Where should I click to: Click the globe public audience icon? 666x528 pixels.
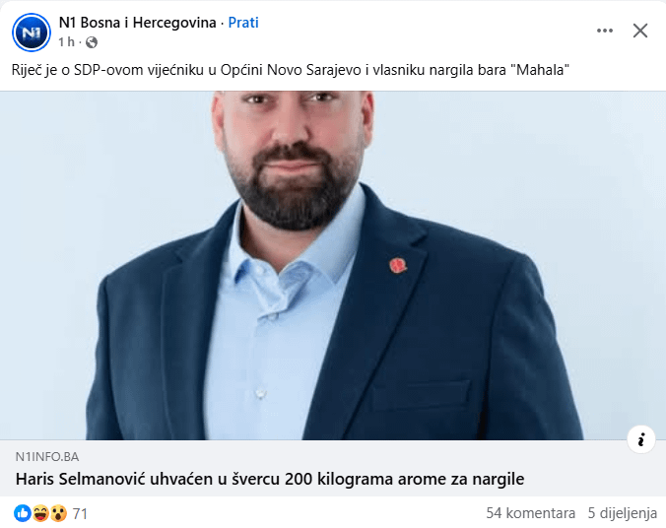[92, 42]
